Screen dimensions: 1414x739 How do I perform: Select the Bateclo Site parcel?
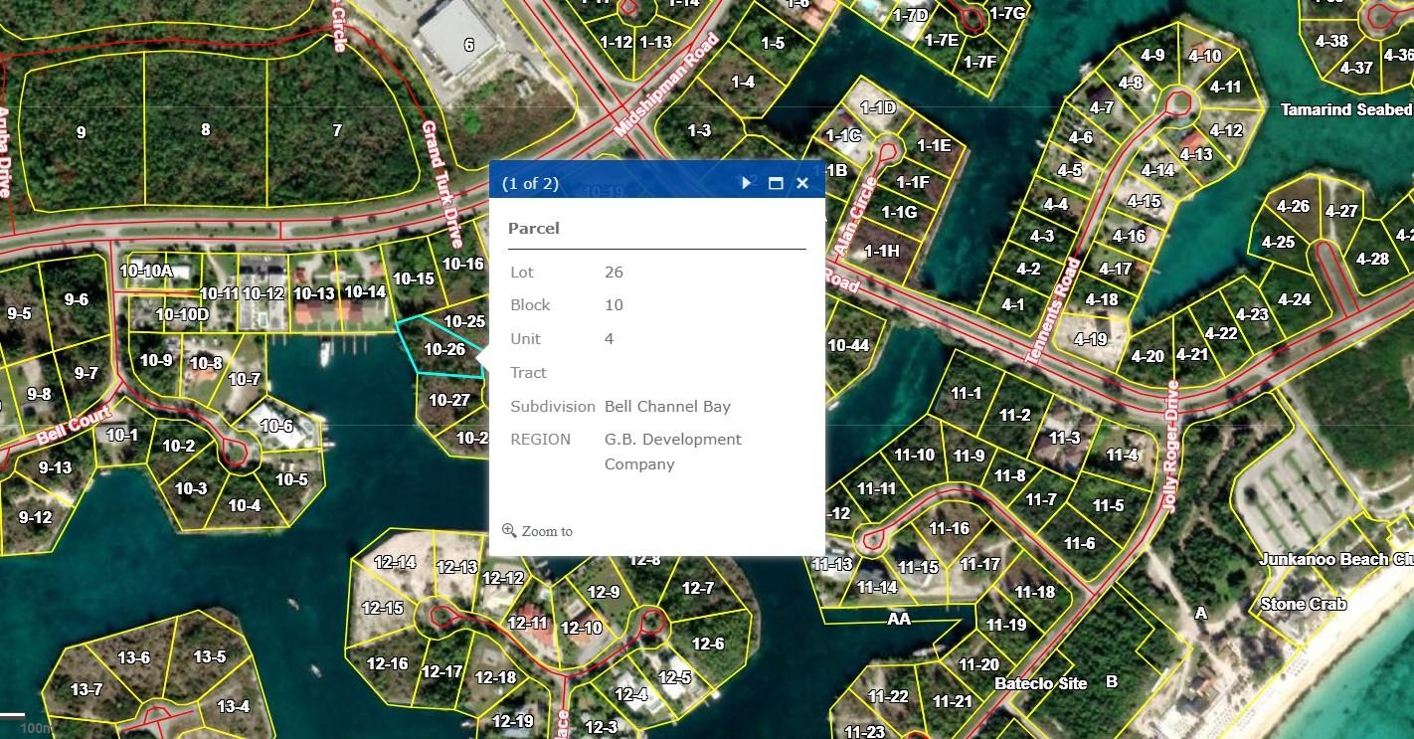click(1041, 683)
